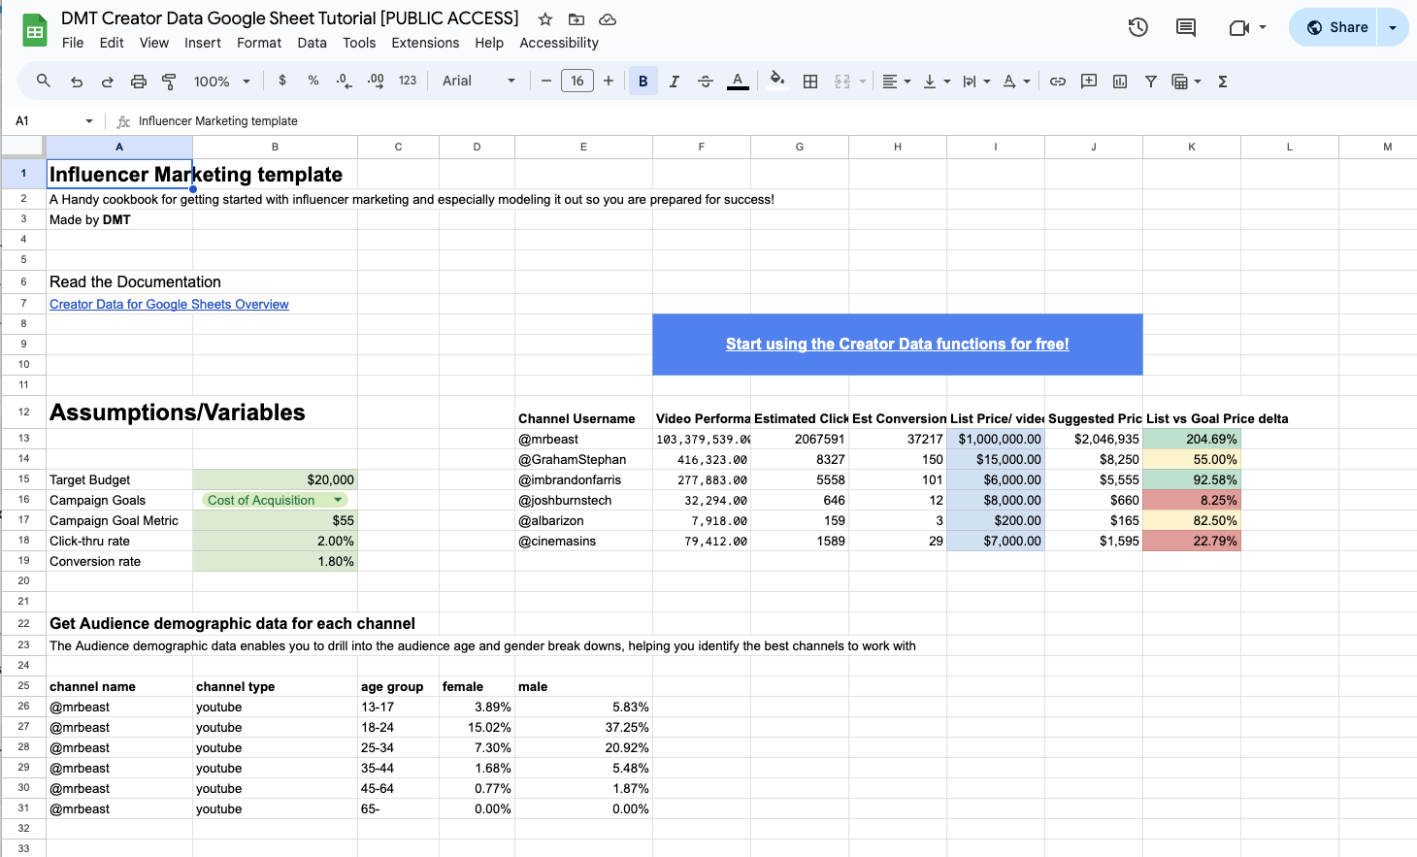Print the spreadsheet

point(139,82)
